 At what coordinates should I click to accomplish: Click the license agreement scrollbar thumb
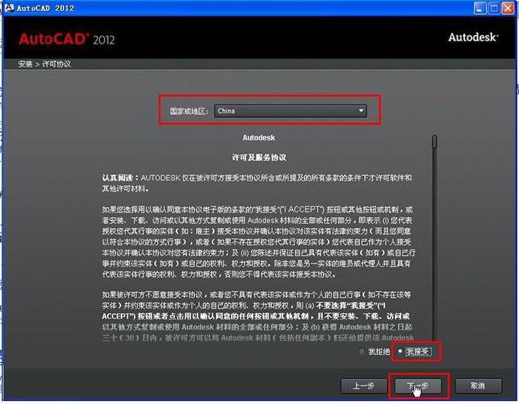point(435,141)
